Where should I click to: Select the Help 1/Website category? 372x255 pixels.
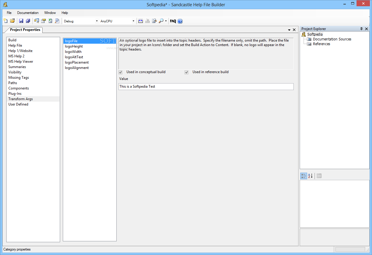point(33,51)
